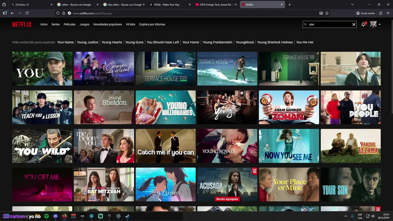Switch to 'nba celtics' Google tab
The height and width of the screenshot is (221, 393).
(124, 5)
